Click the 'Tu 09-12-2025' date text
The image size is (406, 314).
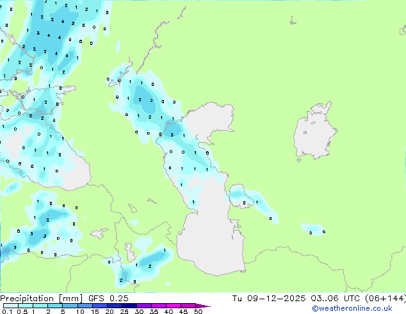point(269,299)
